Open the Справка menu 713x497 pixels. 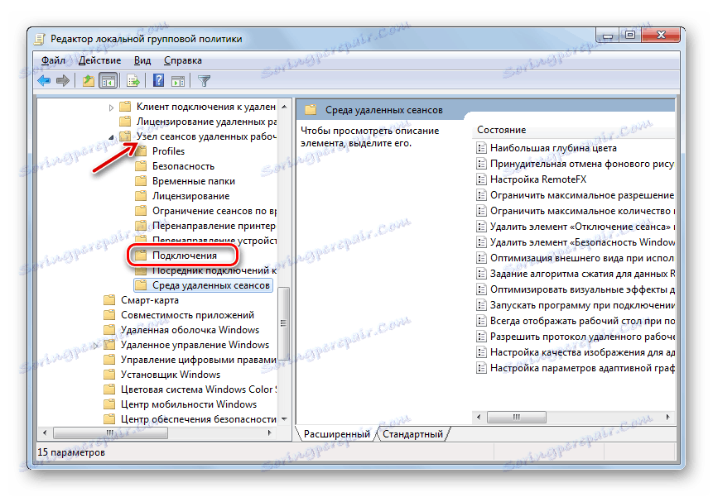point(183,60)
